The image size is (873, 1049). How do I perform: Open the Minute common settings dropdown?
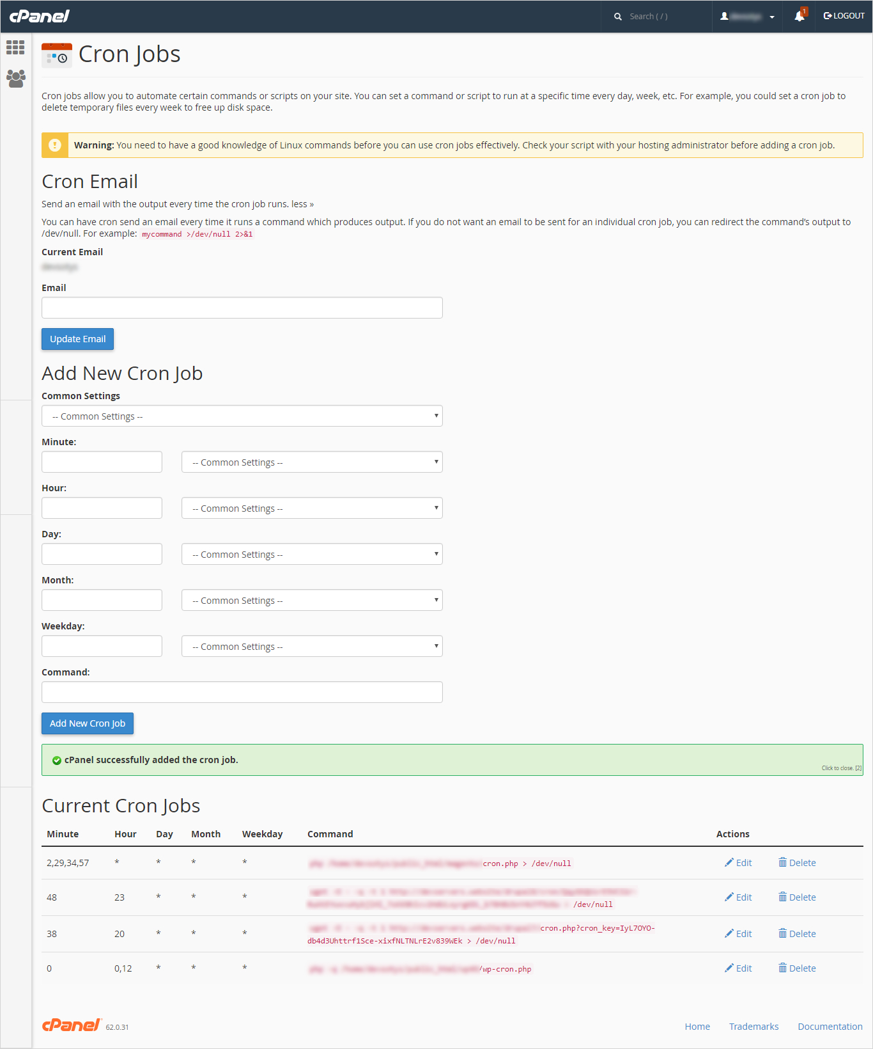coord(312,462)
